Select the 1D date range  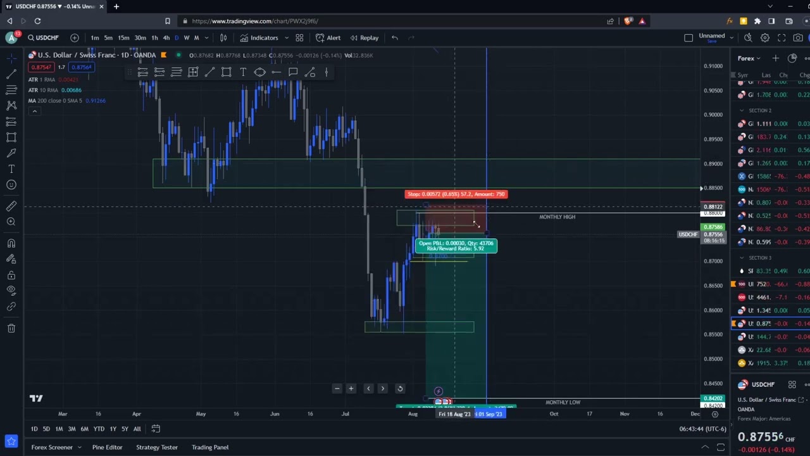[x=34, y=429]
